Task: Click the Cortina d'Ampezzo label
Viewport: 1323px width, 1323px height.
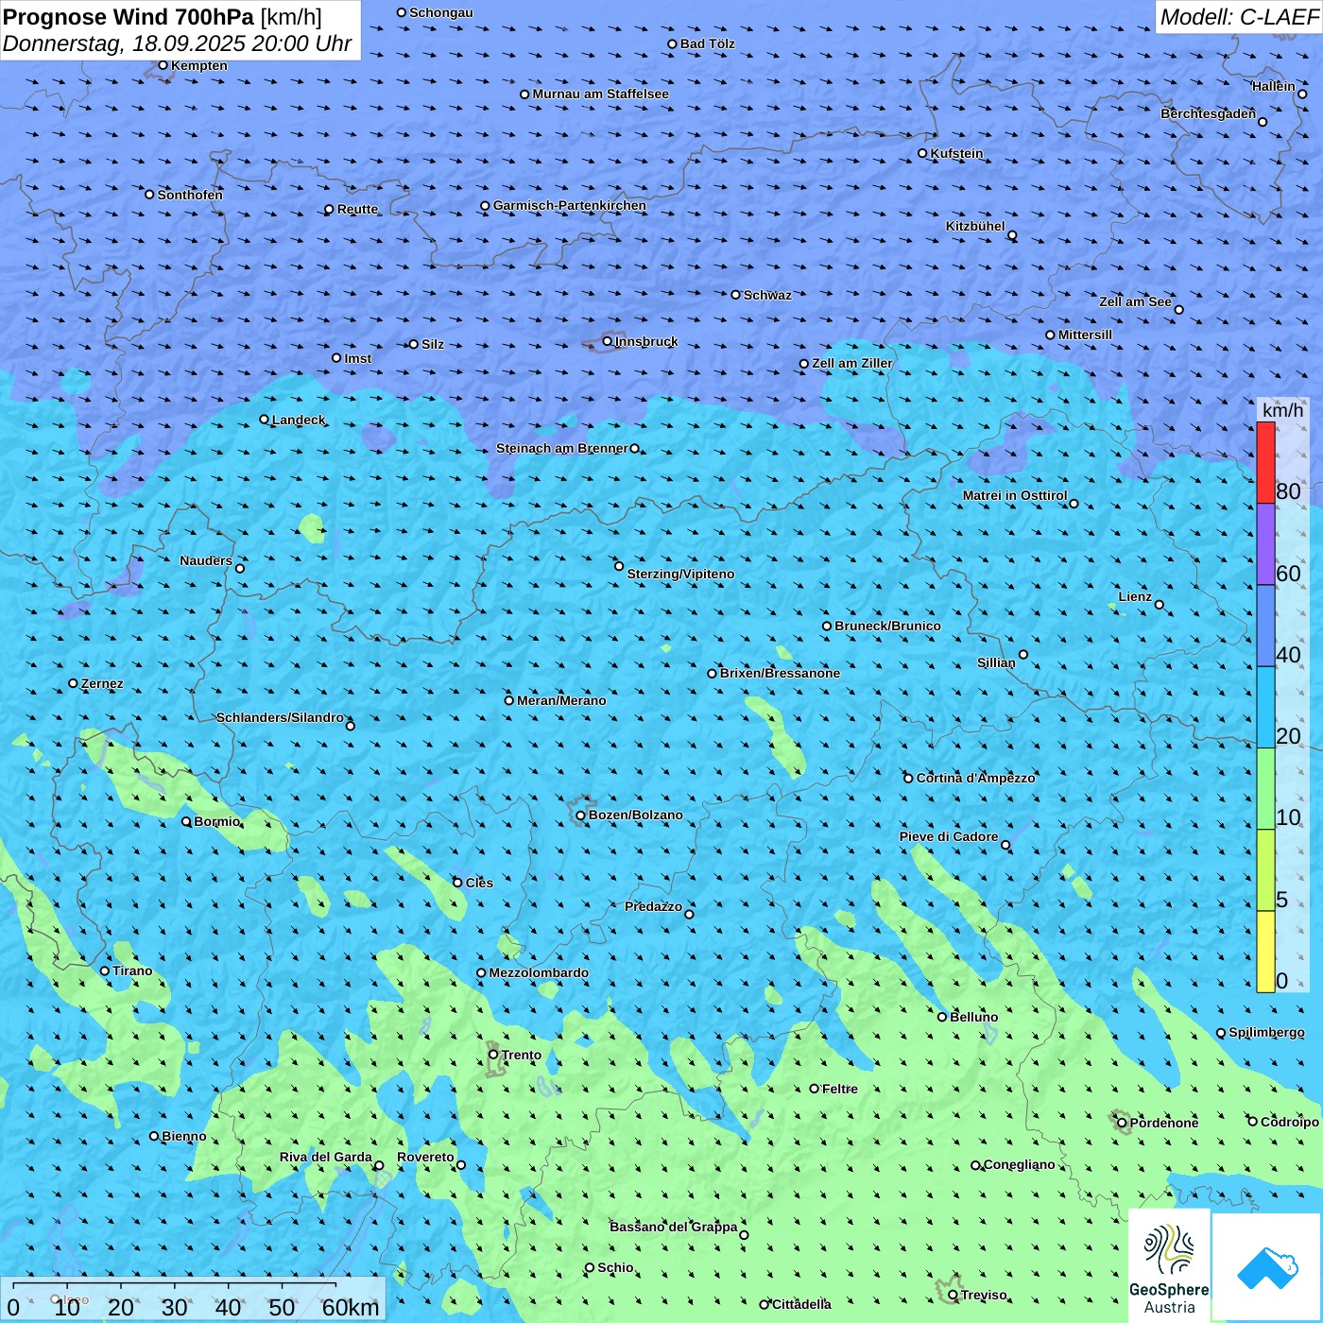Action: 976,778
